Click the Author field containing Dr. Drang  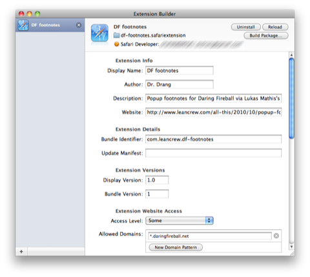[180, 85]
